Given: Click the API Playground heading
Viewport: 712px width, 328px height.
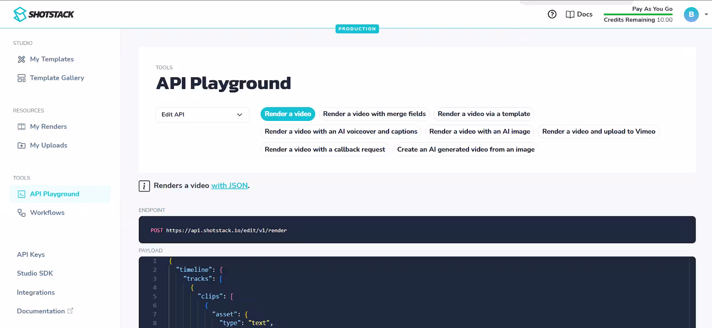Looking at the screenshot, I should (x=223, y=84).
